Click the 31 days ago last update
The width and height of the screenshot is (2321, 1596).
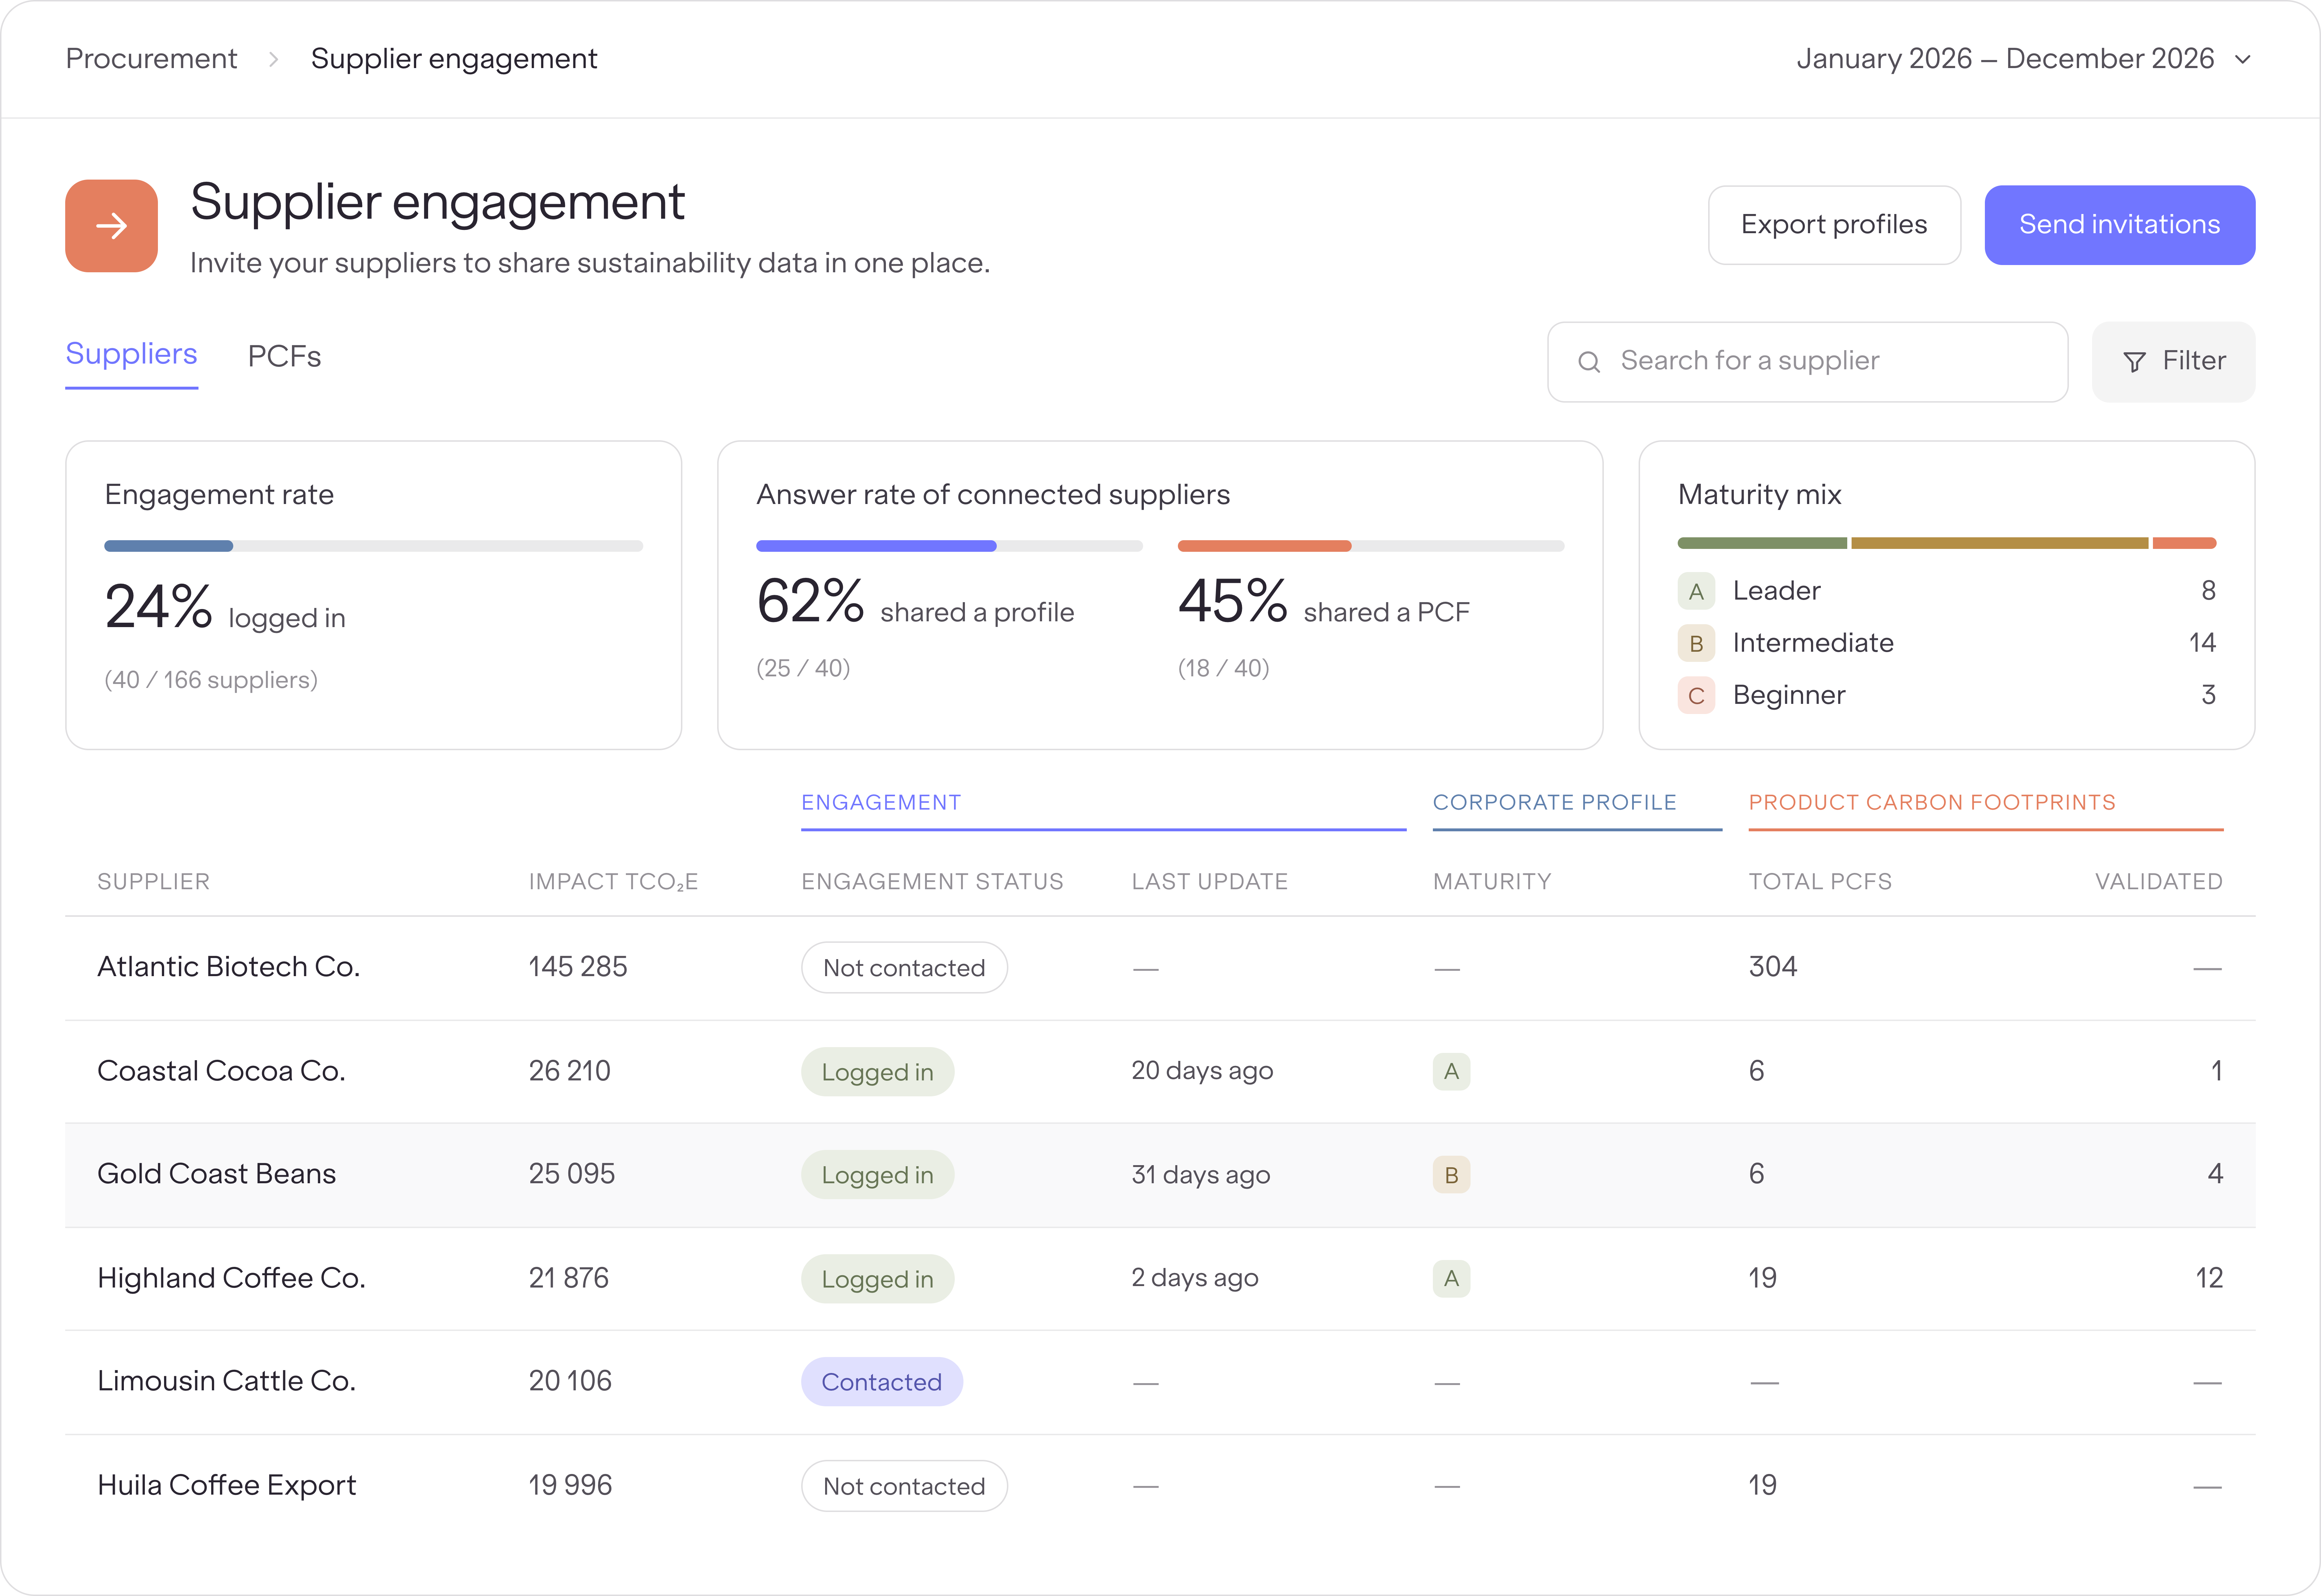[1200, 1175]
